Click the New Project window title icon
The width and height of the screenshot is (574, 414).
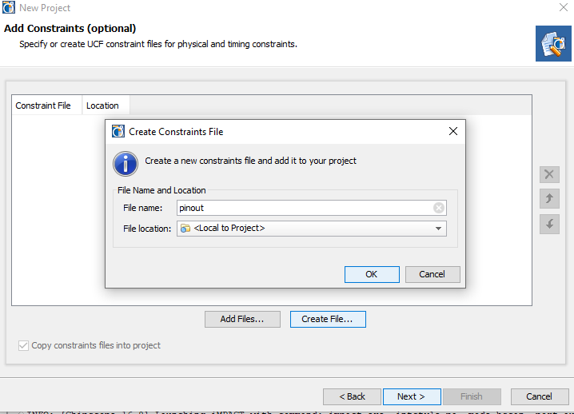tap(10, 8)
